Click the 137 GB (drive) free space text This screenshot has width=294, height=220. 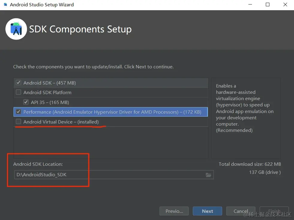265,172
